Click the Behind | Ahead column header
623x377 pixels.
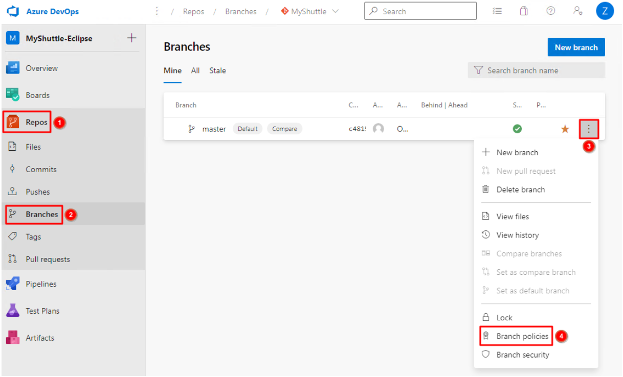pyautogui.click(x=444, y=105)
